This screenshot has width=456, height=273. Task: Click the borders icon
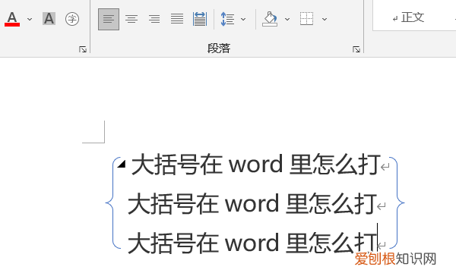(306, 19)
